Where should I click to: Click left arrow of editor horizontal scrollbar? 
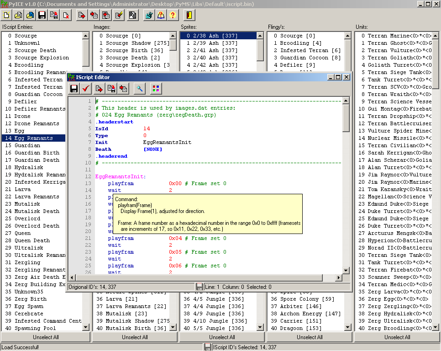[x=72, y=277]
